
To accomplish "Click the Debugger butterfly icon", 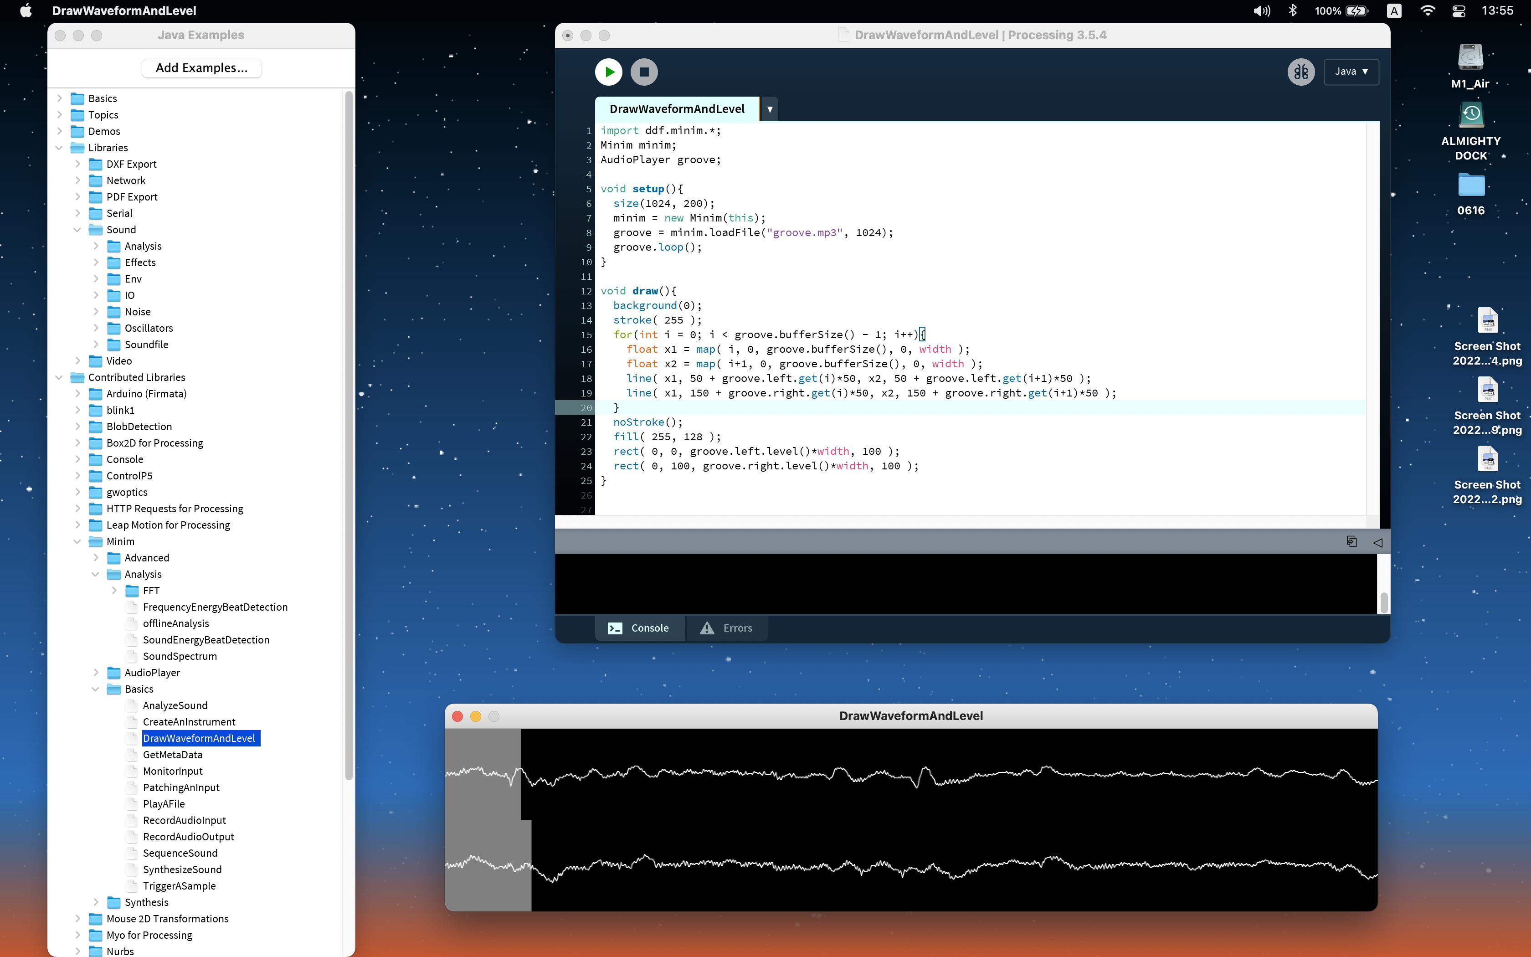I will click(x=1301, y=72).
